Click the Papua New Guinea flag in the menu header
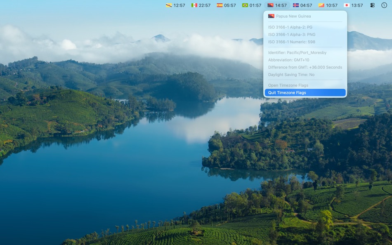Viewport: 392px width, 245px height. point(272,16)
